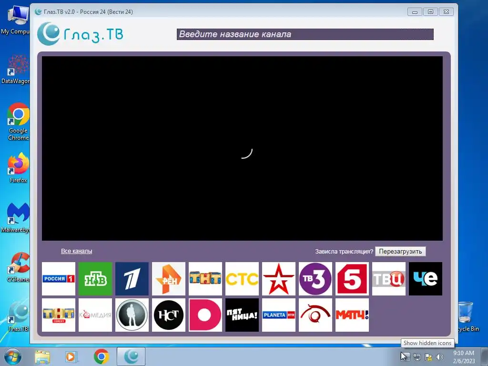
Task: Select the Комедия channel tile
Action: coord(95,315)
